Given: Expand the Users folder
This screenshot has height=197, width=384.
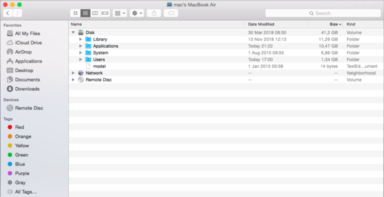Looking at the screenshot, I should [x=80, y=59].
